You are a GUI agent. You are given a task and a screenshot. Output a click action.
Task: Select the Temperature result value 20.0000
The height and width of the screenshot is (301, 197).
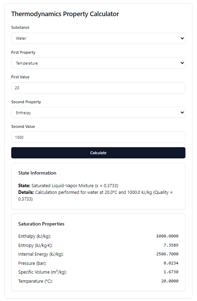point(170,281)
